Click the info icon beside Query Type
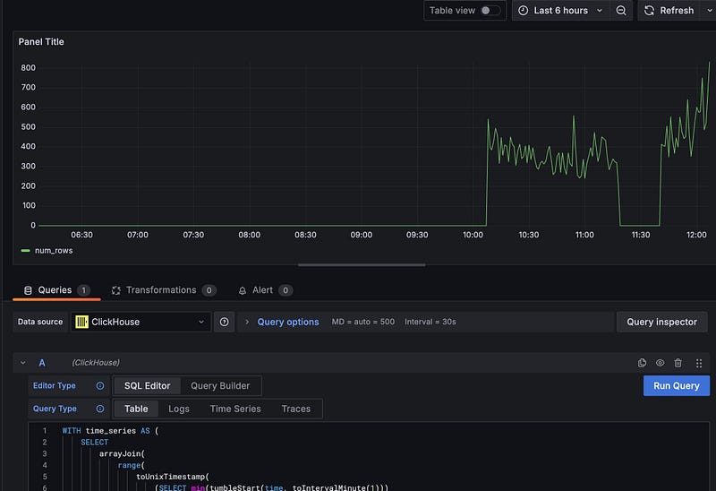 click(100, 409)
